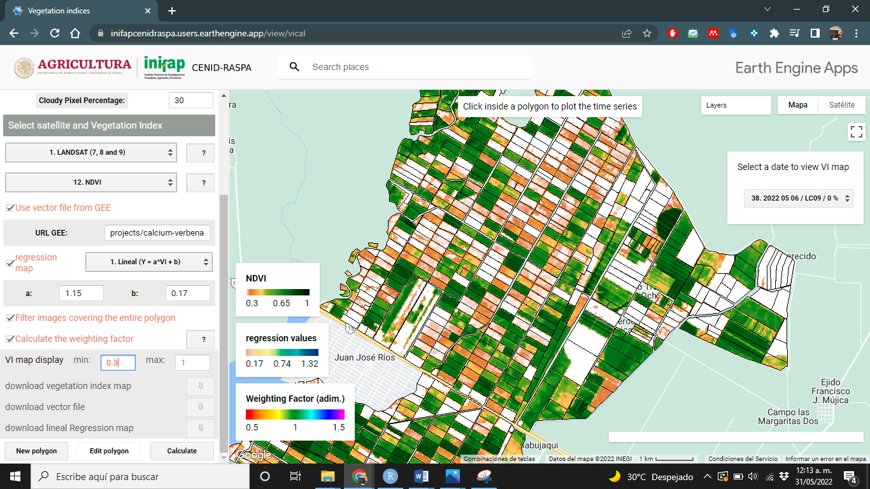Bookmark this page with star icon
Image resolution: width=870 pixels, height=489 pixels.
pos(647,33)
